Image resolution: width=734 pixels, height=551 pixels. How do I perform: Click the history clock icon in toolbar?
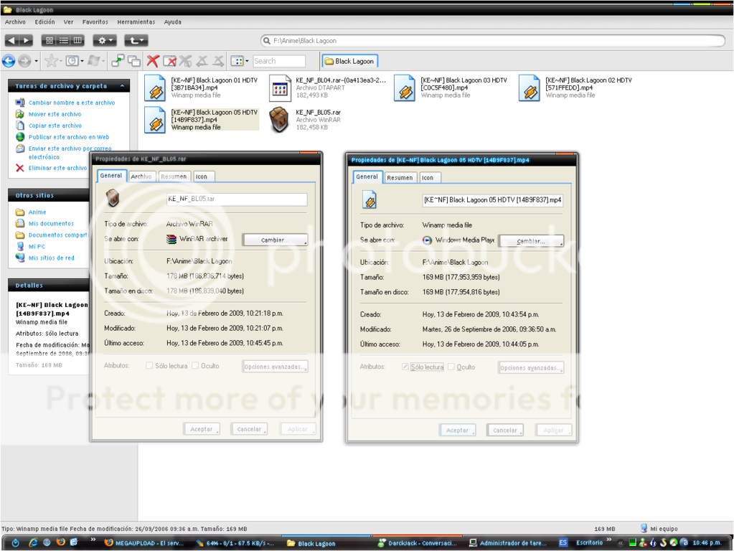72,62
